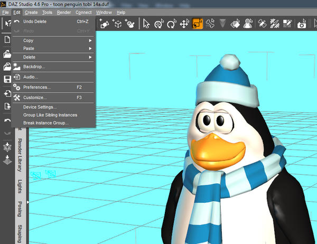Open the Surface Selection tool
This screenshot has height=244, width=317.
(x=235, y=24)
